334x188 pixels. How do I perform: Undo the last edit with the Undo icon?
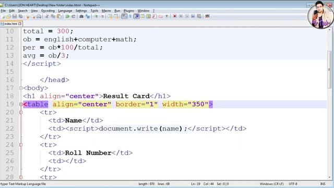tap(67, 16)
